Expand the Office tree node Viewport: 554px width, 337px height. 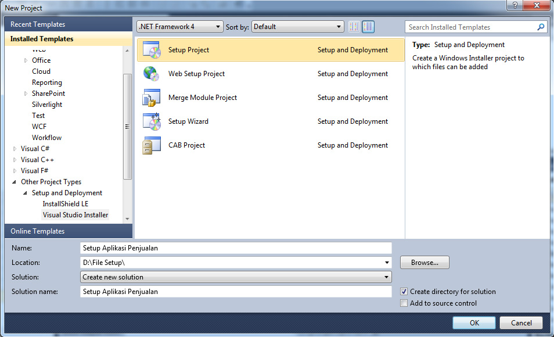tap(26, 60)
